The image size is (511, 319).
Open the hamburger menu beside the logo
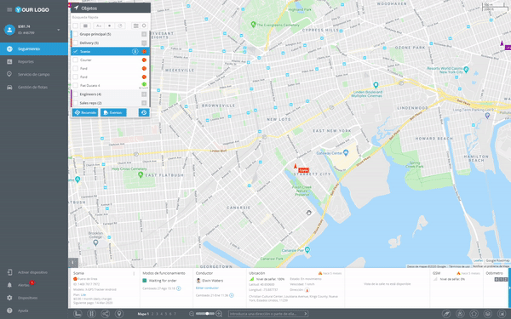[x=9, y=9]
